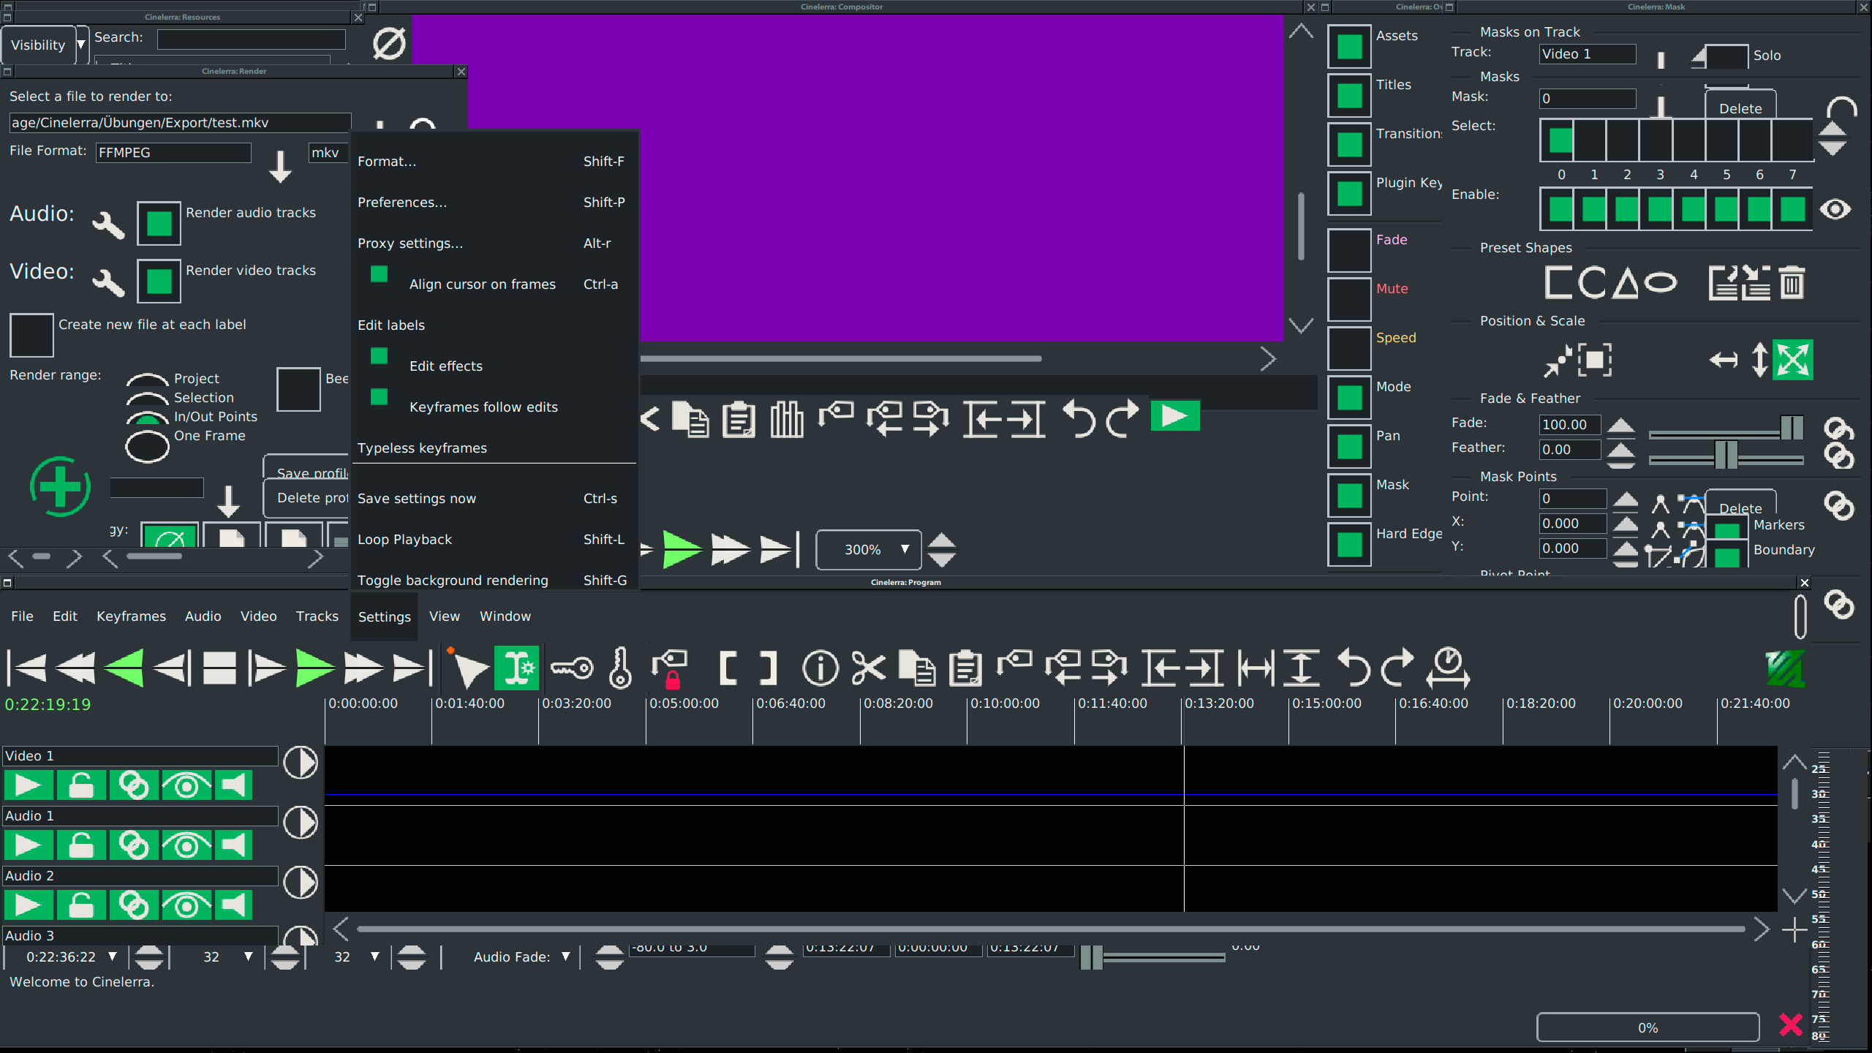The height and width of the screenshot is (1053, 1872).
Task: Enable Create new file at each label
Action: [x=31, y=335]
